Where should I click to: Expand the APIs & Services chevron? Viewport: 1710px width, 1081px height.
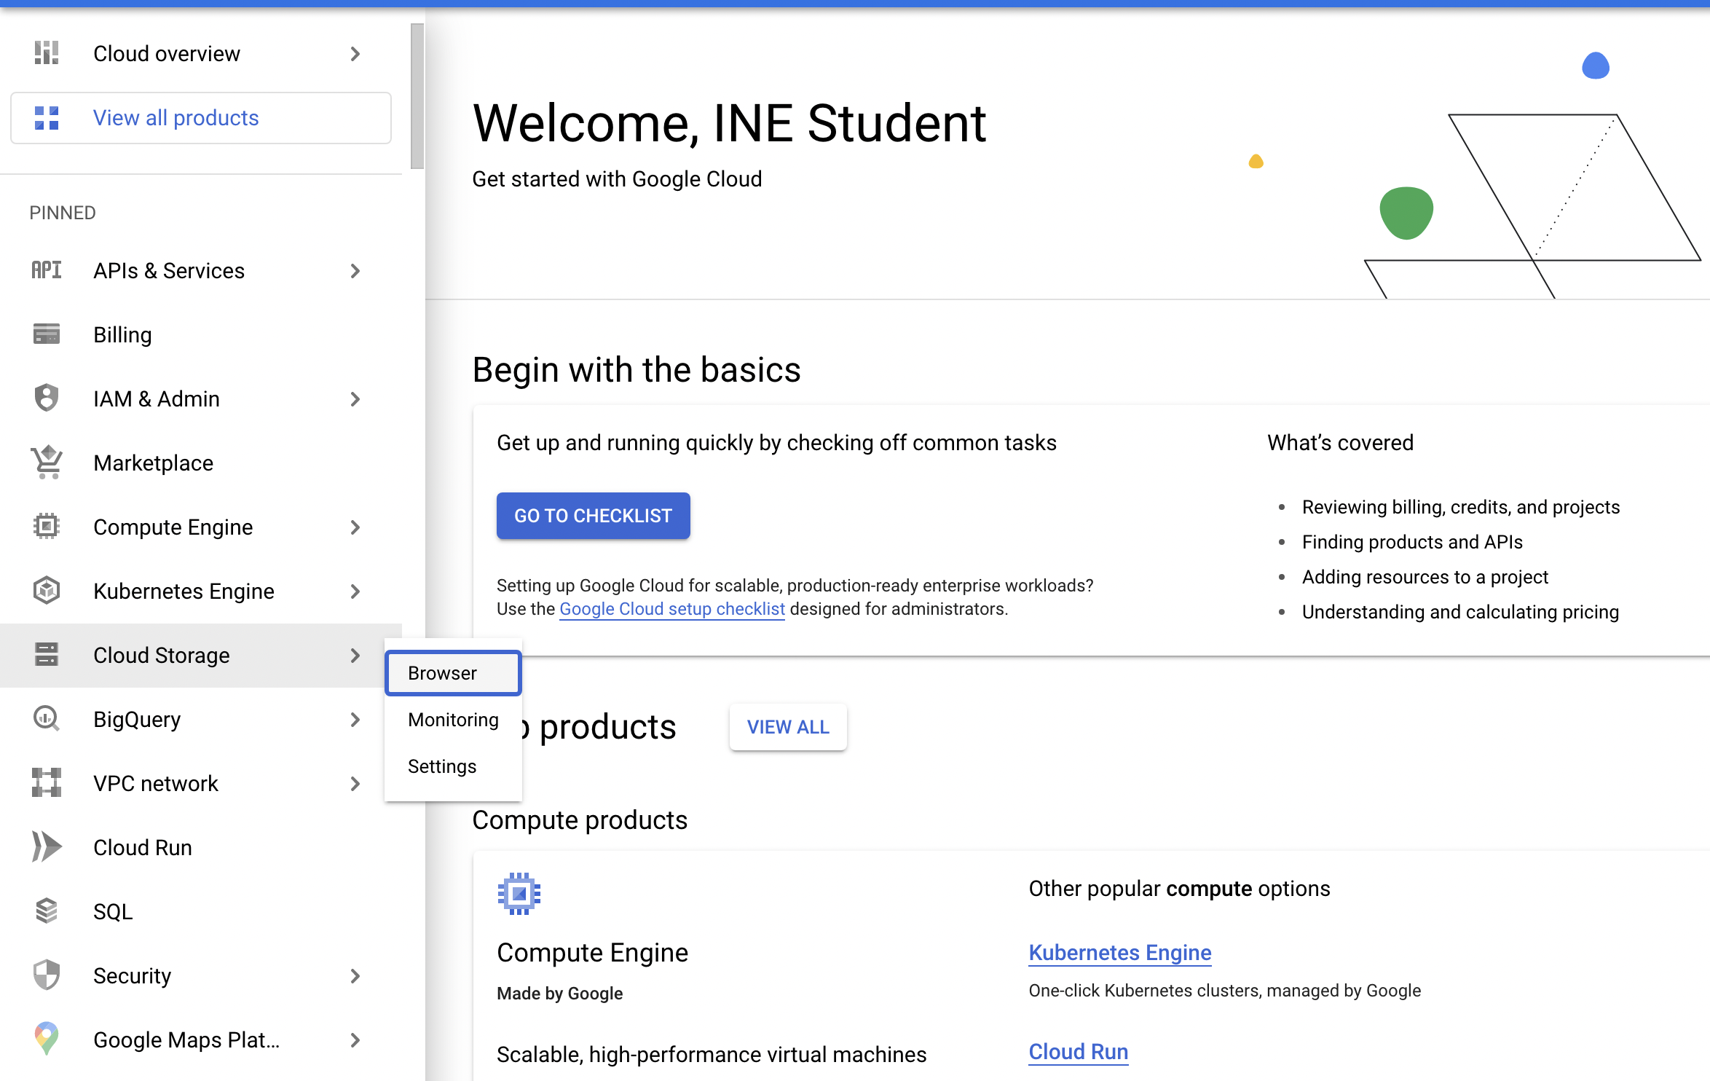pyautogui.click(x=355, y=270)
